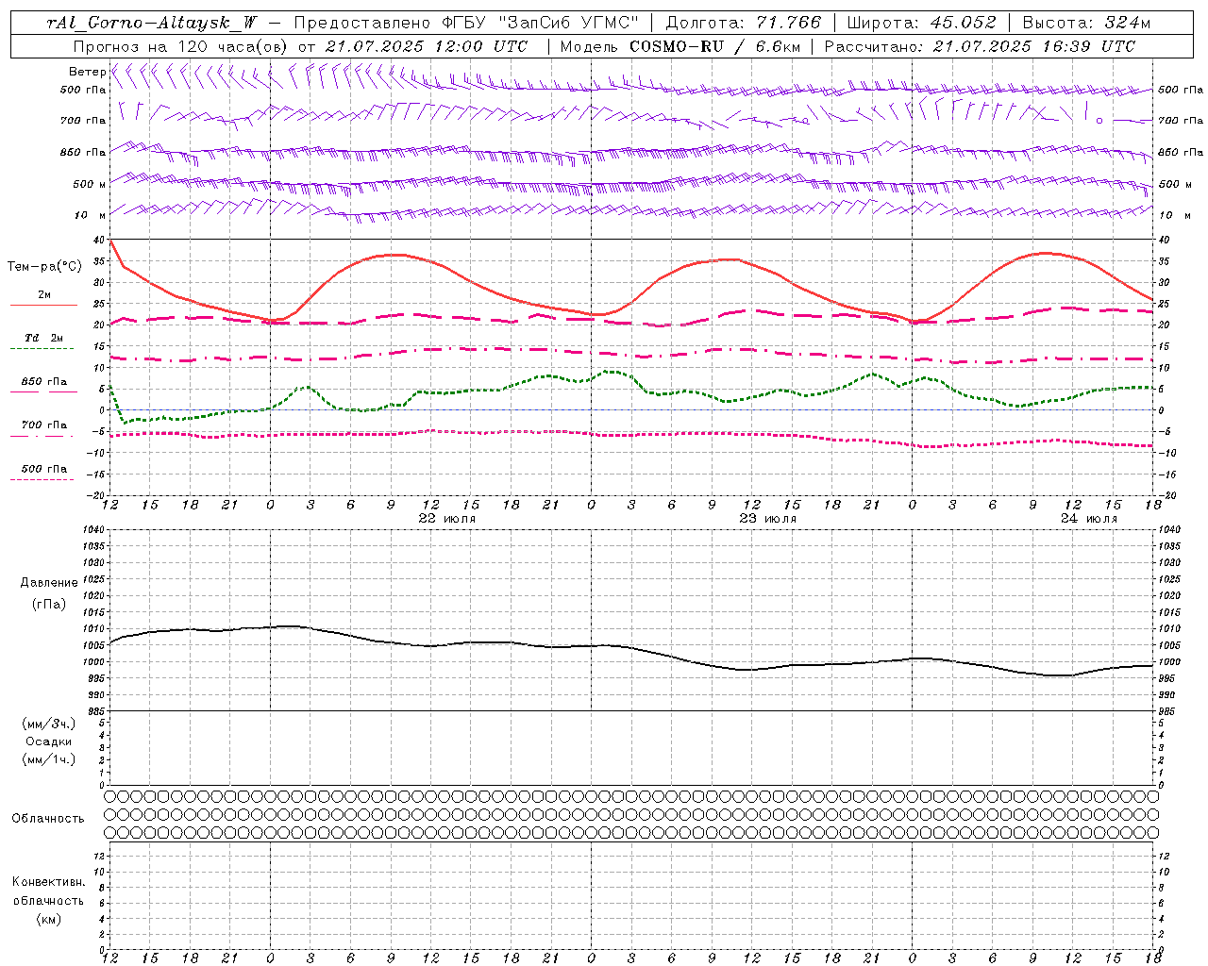The width and height of the screenshot is (1208, 966).
Task: Click the dash-dot line under 700 гПа legend
Action: (42, 436)
